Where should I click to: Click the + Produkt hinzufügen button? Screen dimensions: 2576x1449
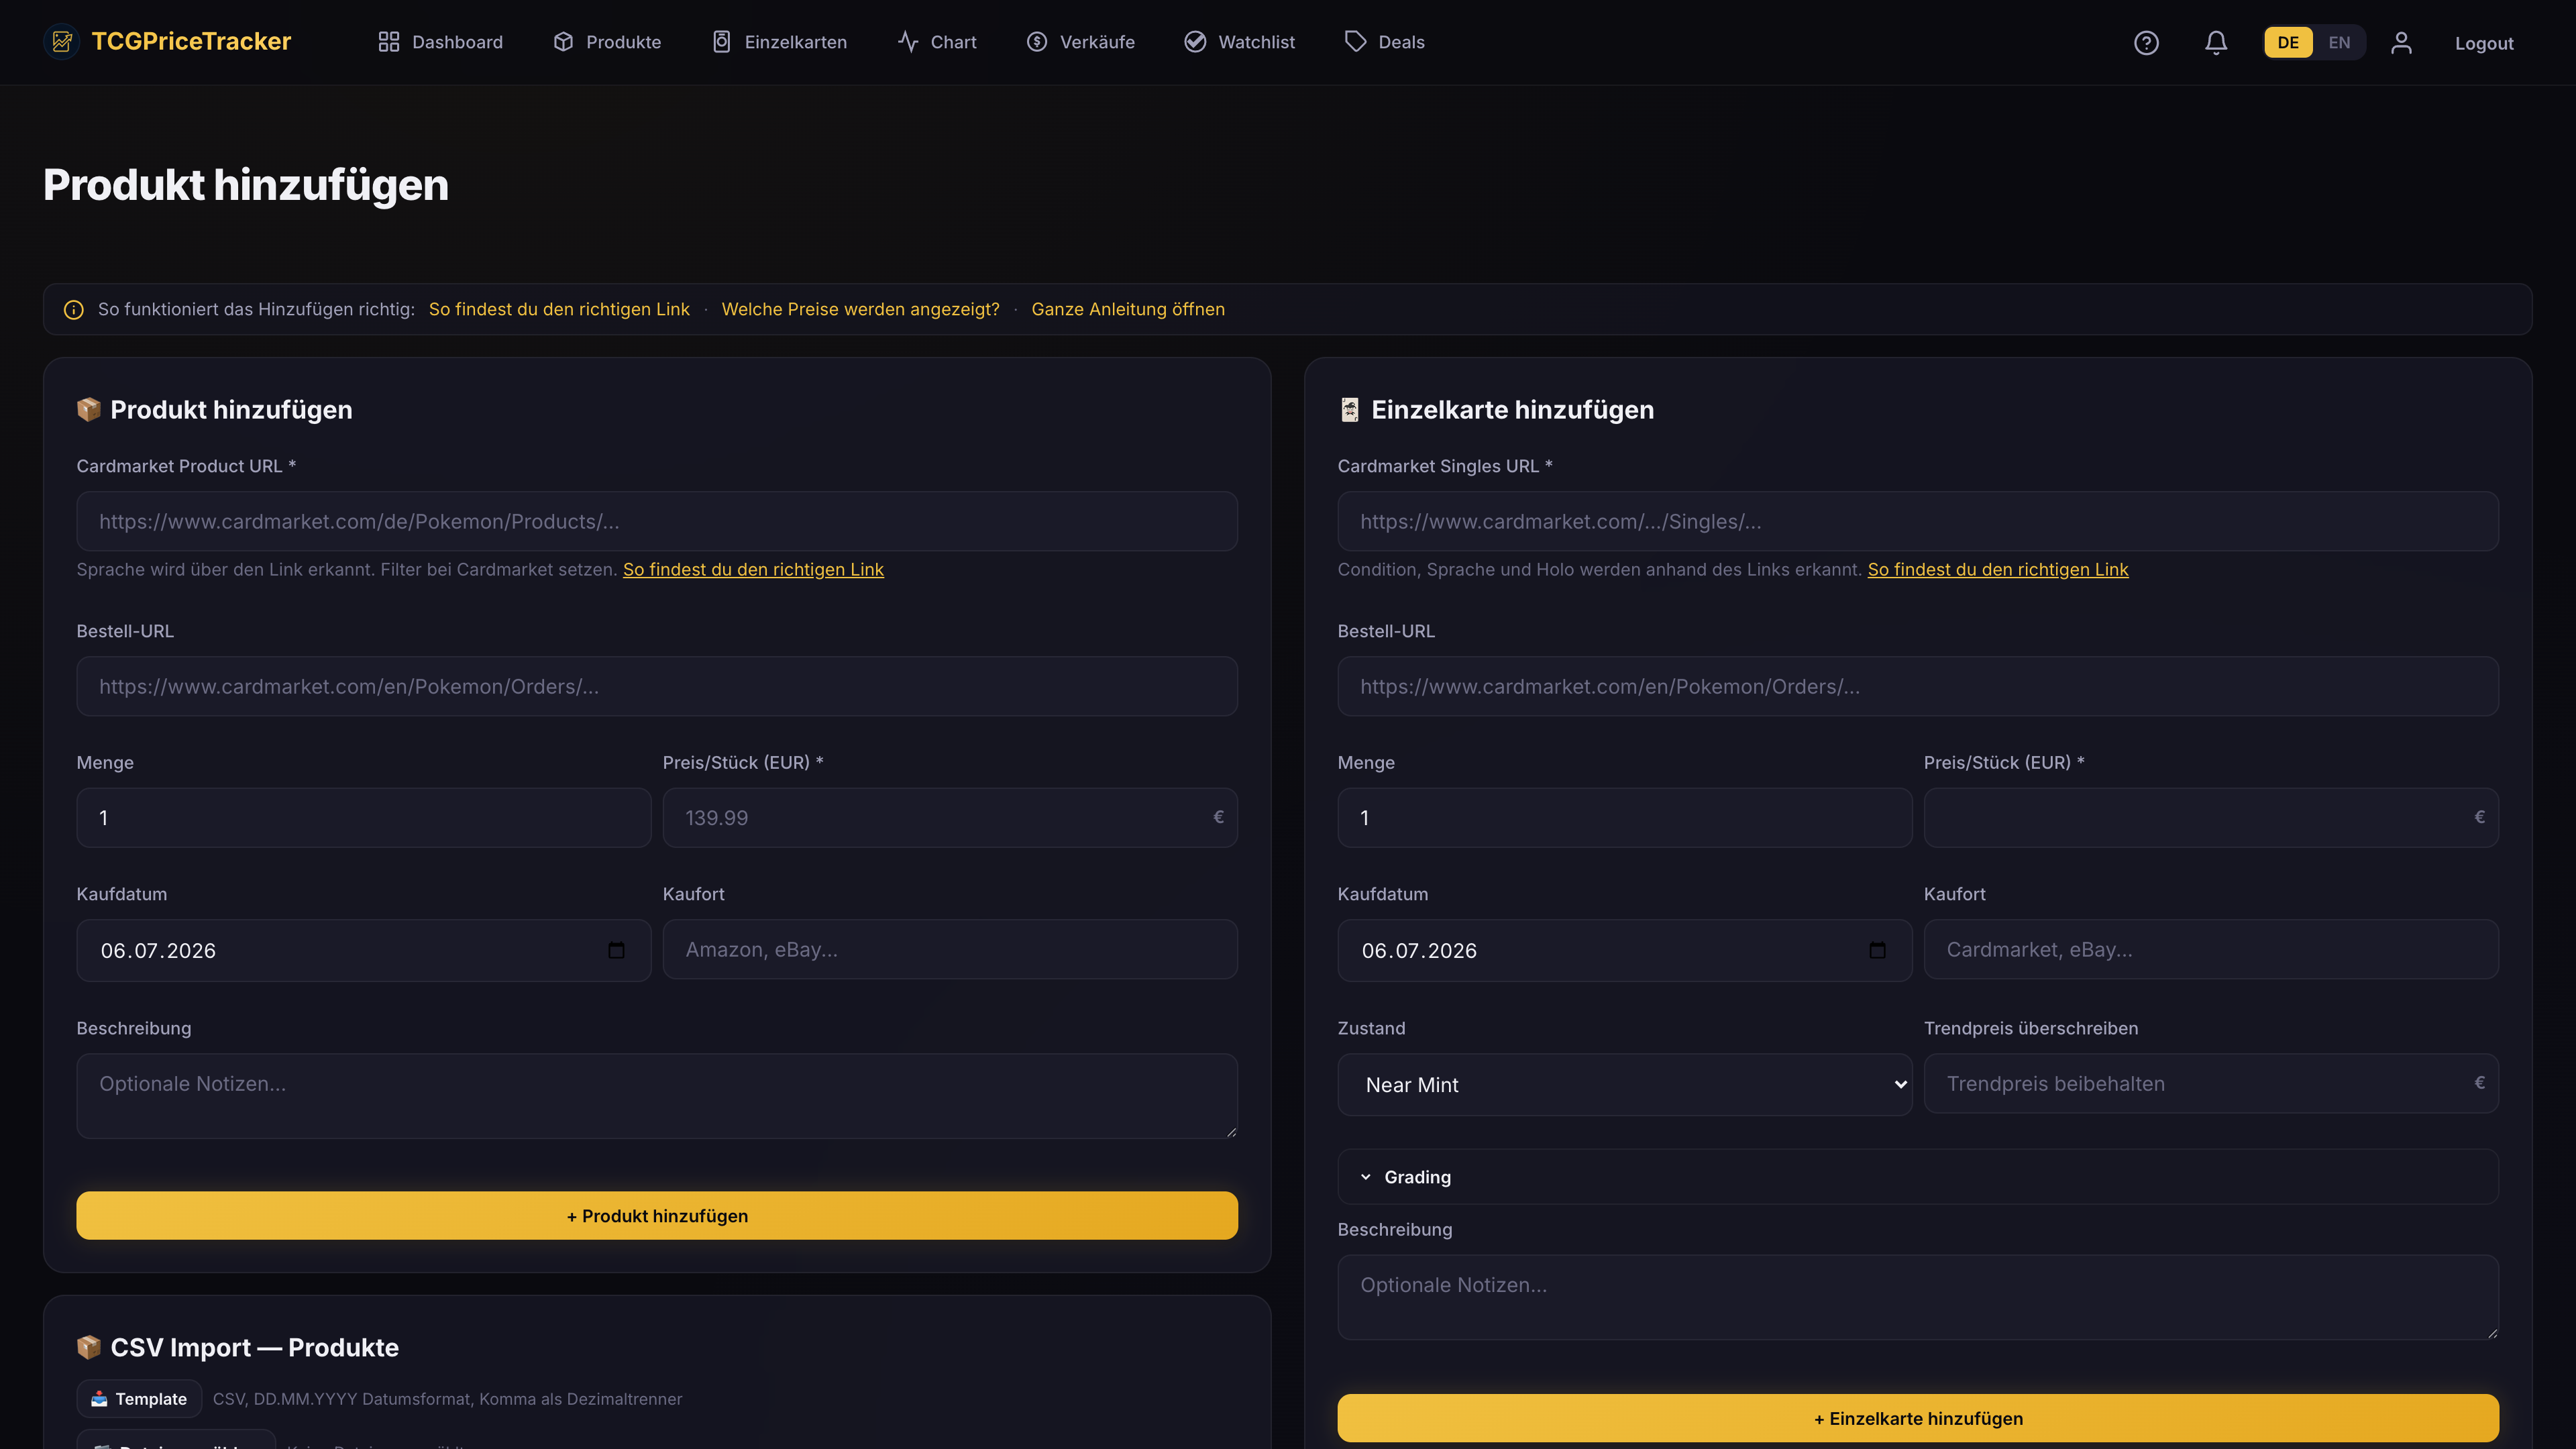[x=657, y=1215]
